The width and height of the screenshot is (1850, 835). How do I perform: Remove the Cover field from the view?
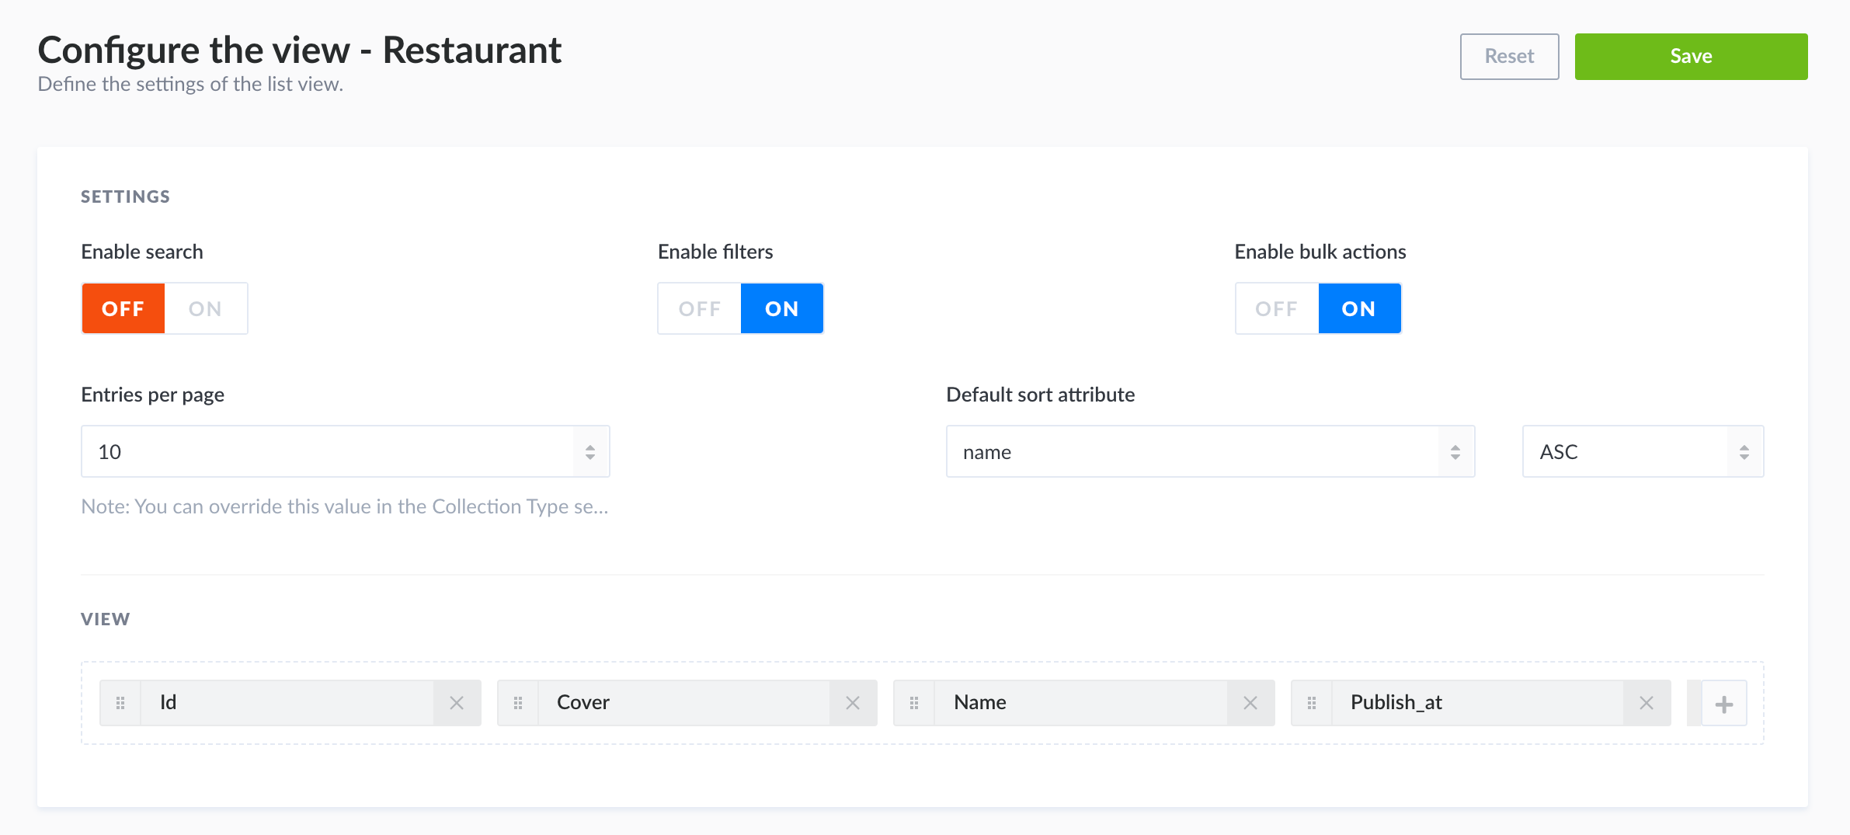pyautogui.click(x=854, y=702)
